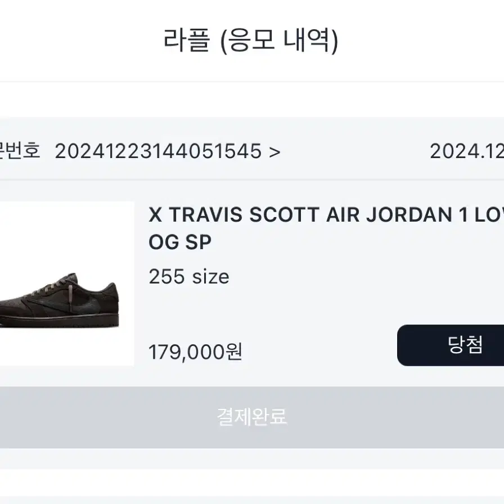Screen dimensions: 504x504
Task: Click the order header row with number and date
Action: click(252, 151)
